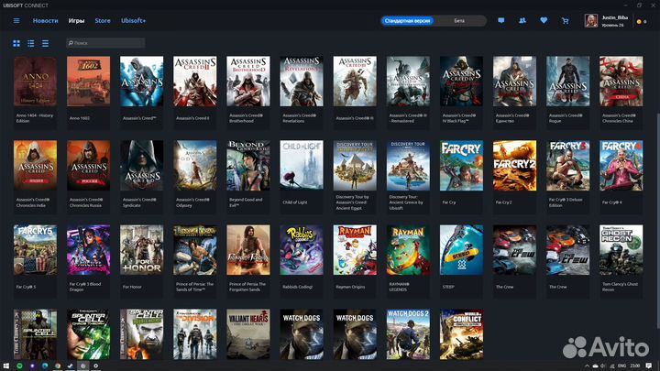The image size is (660, 371).
Task: Open Far Cry 3 Deluxe Edition cover
Action: click(x=567, y=165)
